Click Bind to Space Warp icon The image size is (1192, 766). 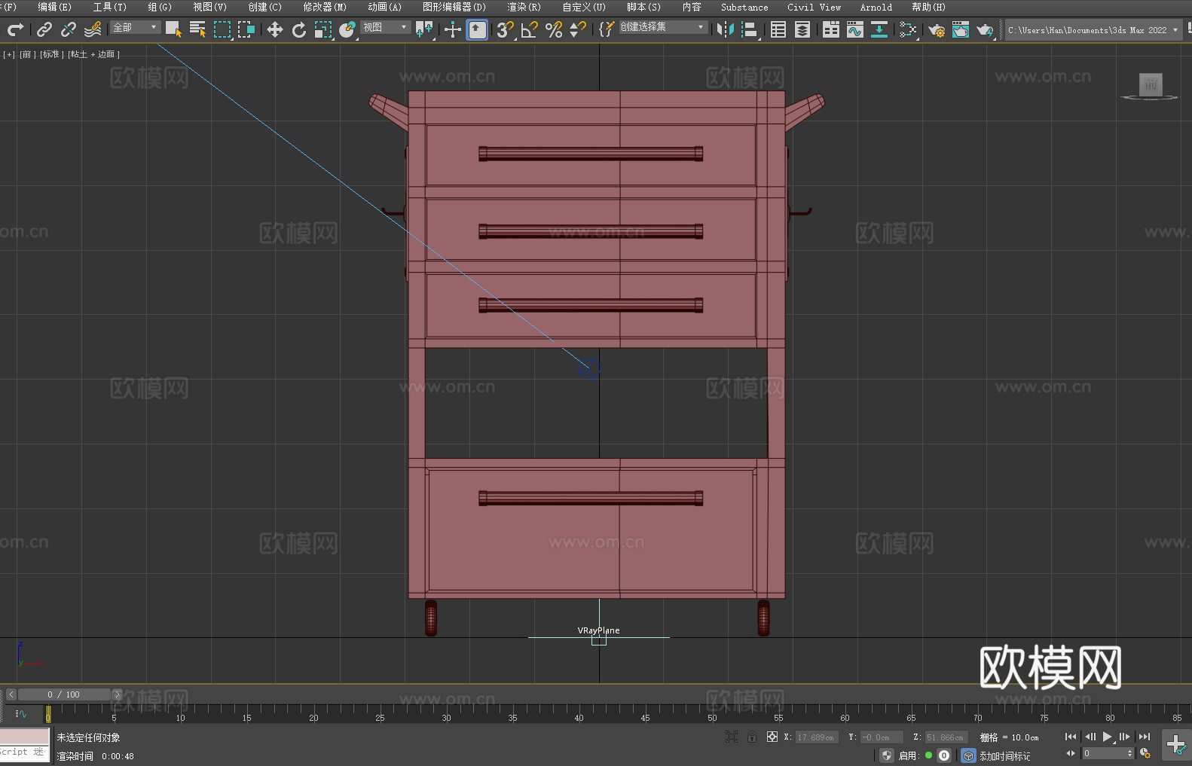93,29
